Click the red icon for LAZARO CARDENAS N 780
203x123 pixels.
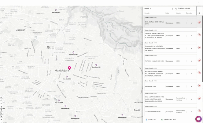pos(199,111)
